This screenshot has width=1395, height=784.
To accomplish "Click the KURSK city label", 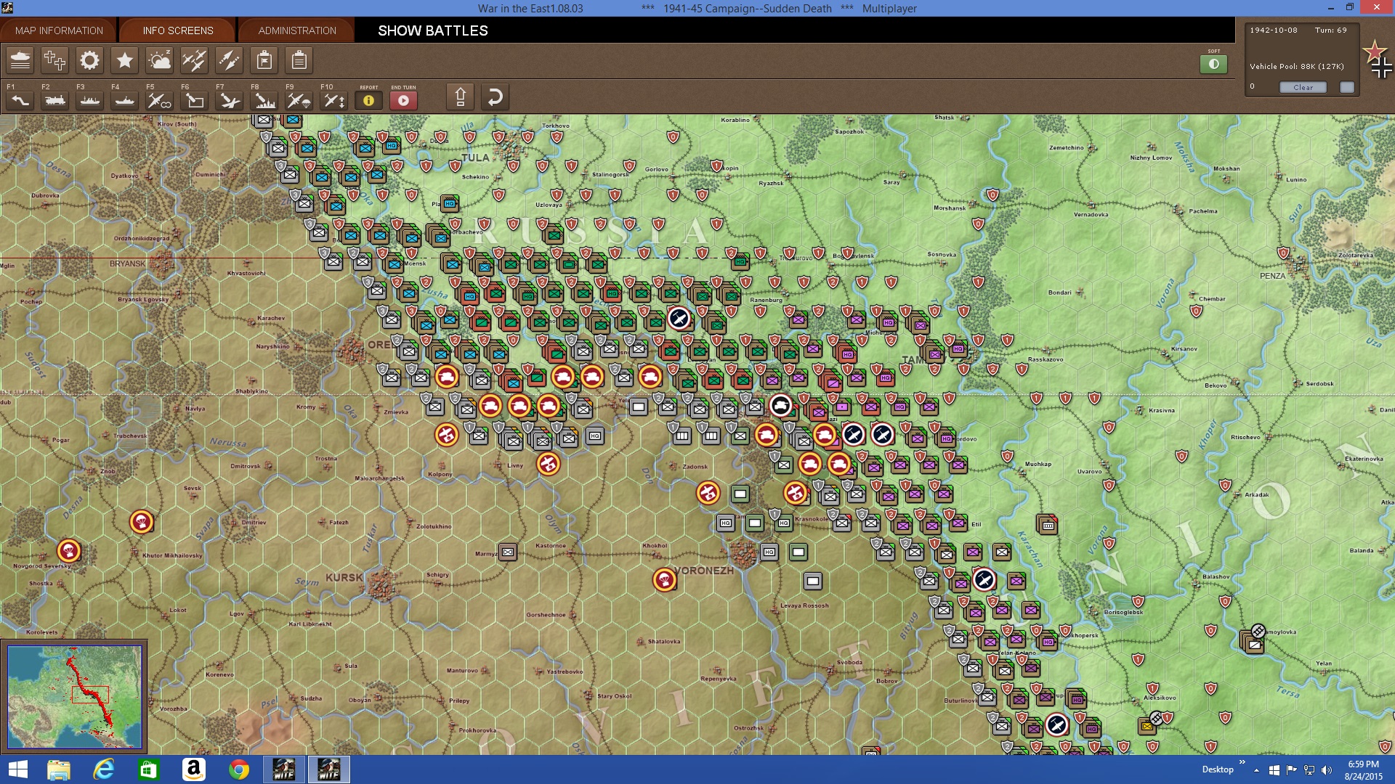I will [x=344, y=578].
